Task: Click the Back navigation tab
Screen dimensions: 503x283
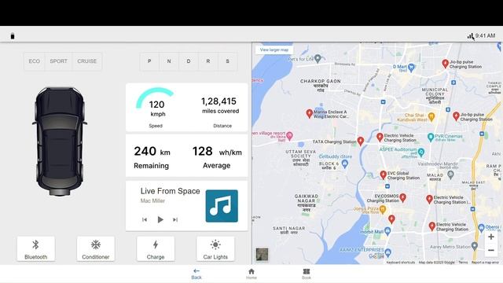Action: [196, 274]
